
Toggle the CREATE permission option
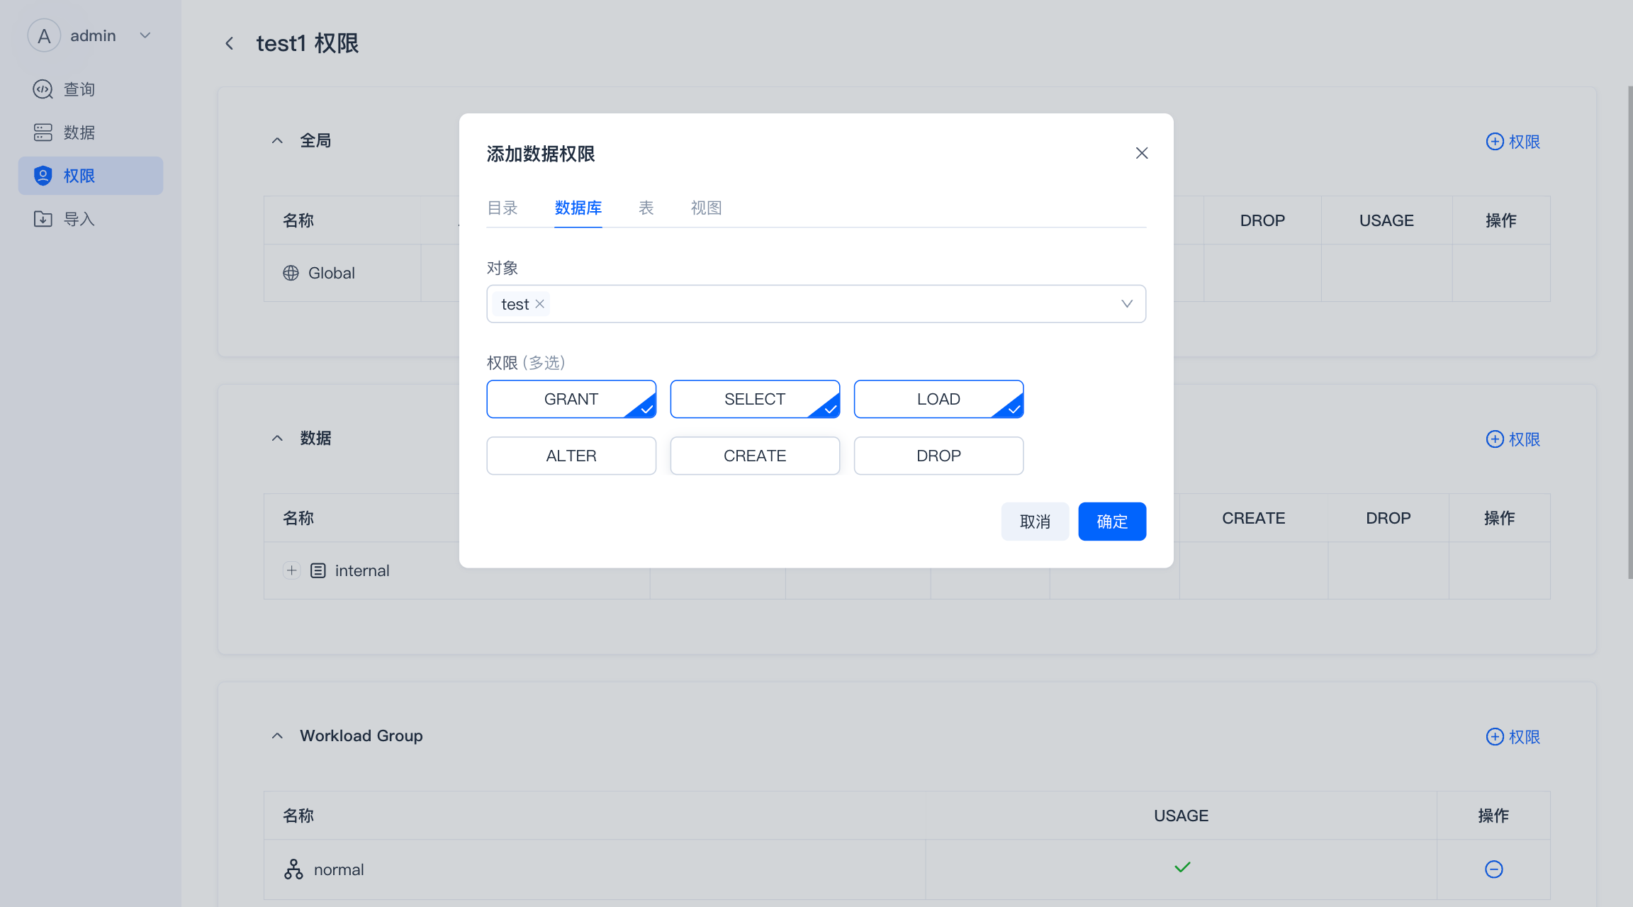point(754,456)
